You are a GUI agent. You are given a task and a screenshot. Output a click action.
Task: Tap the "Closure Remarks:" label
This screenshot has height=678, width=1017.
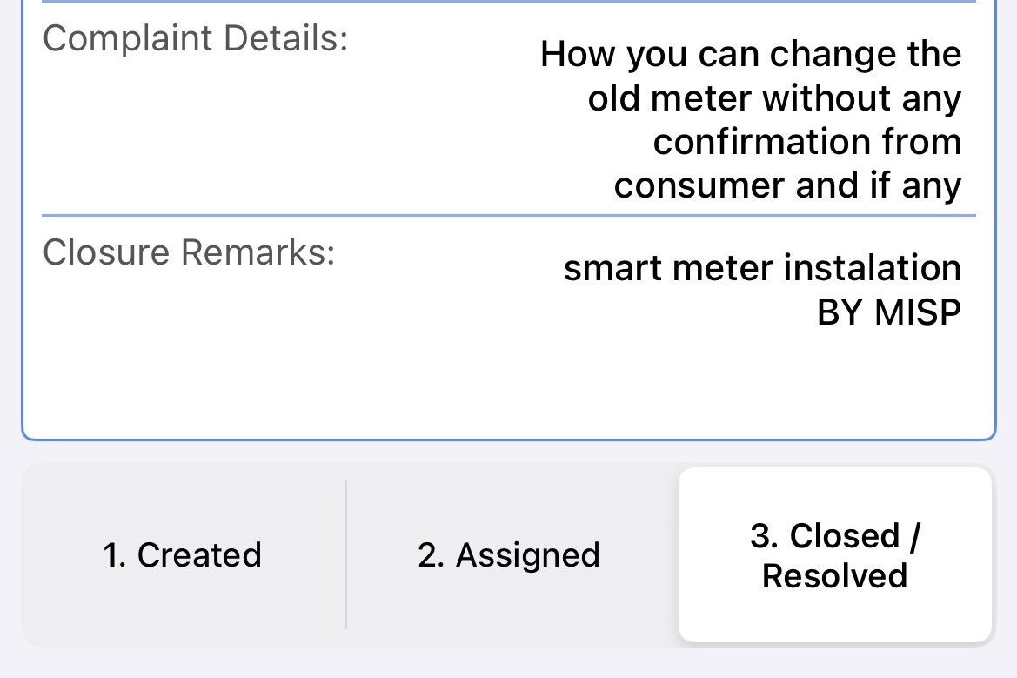(x=189, y=252)
